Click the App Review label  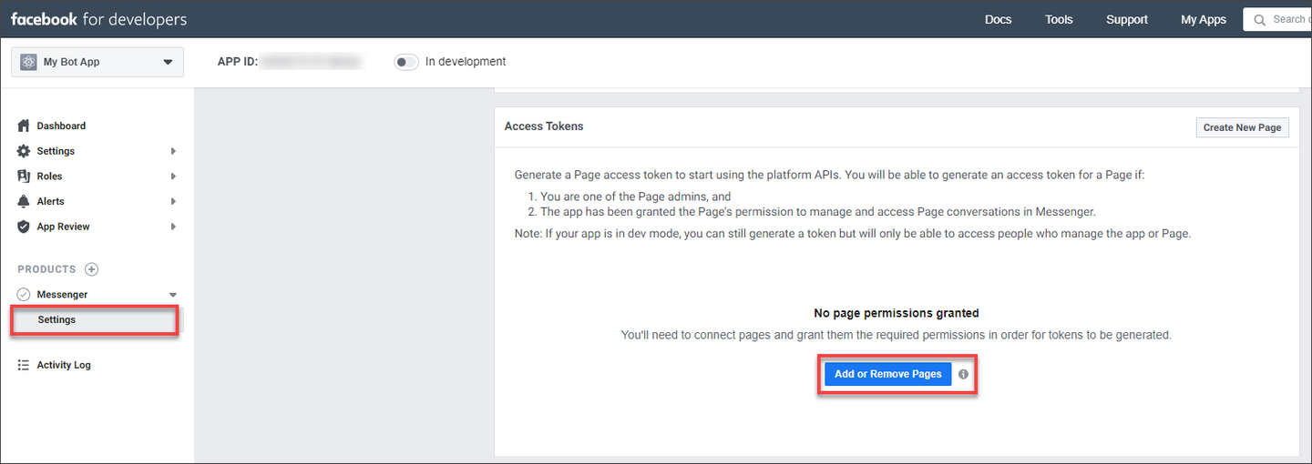coord(63,227)
